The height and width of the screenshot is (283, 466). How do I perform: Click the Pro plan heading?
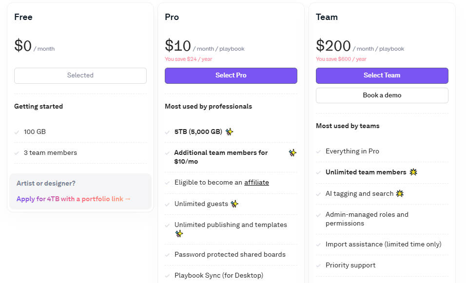tap(172, 17)
